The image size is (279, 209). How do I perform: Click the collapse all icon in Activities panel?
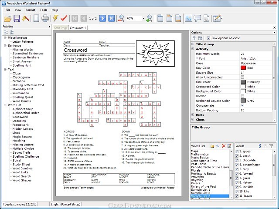[x=12, y=32]
